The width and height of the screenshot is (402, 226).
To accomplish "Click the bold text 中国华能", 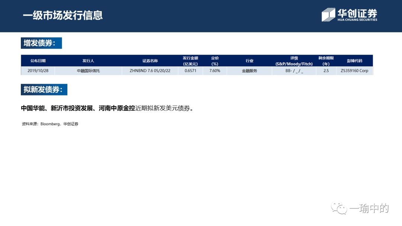I will 33,108.
